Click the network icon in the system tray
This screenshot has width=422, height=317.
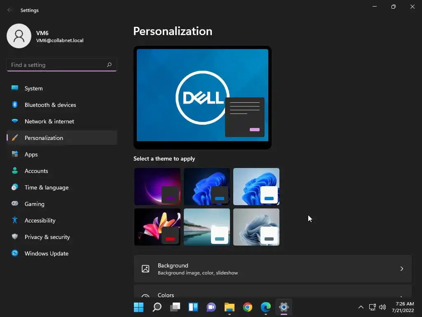click(x=372, y=307)
